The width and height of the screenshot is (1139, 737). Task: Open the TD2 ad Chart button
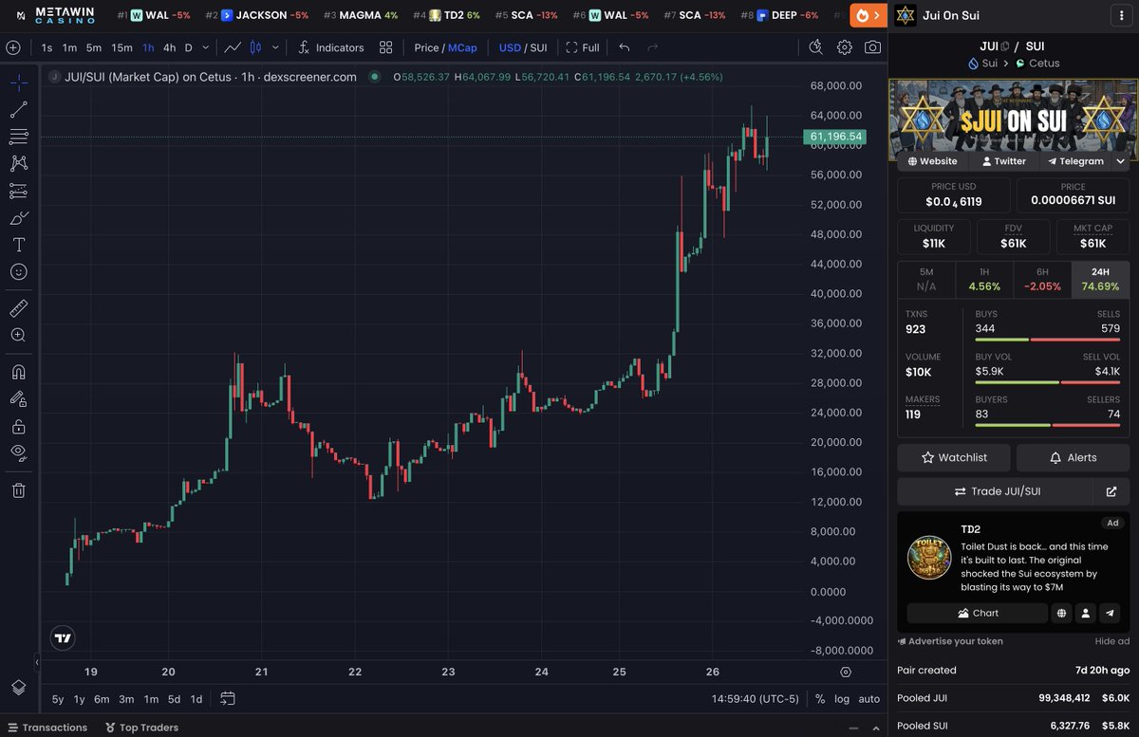pyautogui.click(x=976, y=614)
